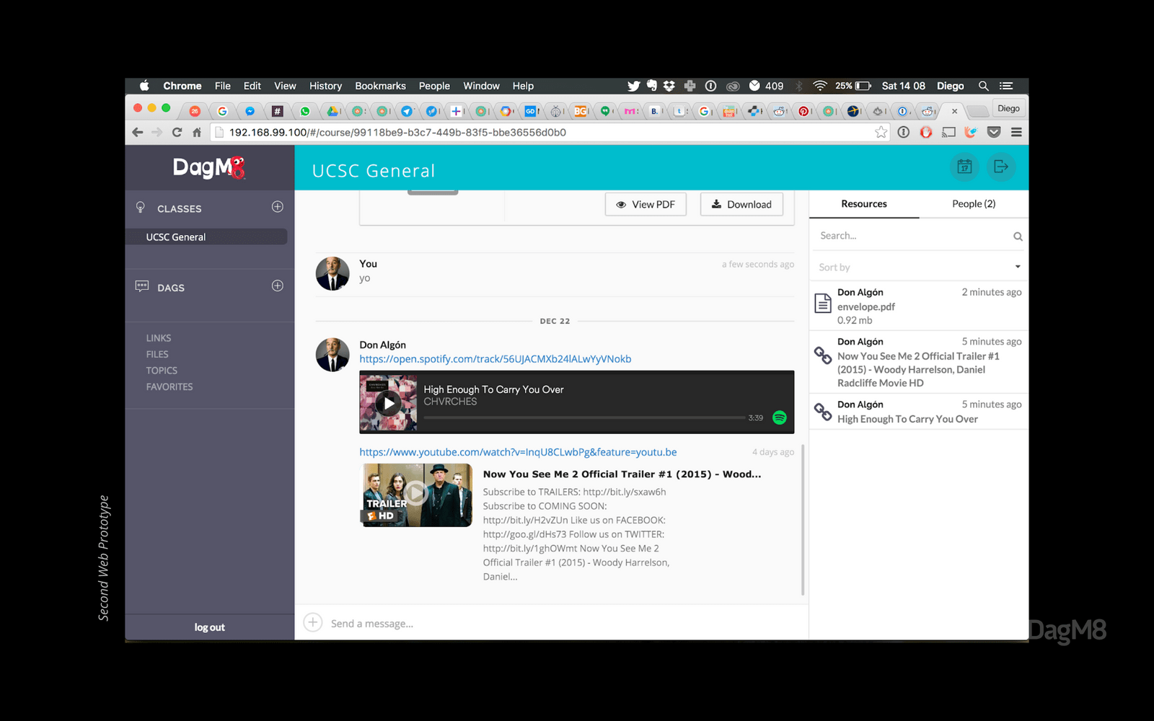1154x721 pixels.
Task: Switch to the Resources tab
Action: click(864, 204)
